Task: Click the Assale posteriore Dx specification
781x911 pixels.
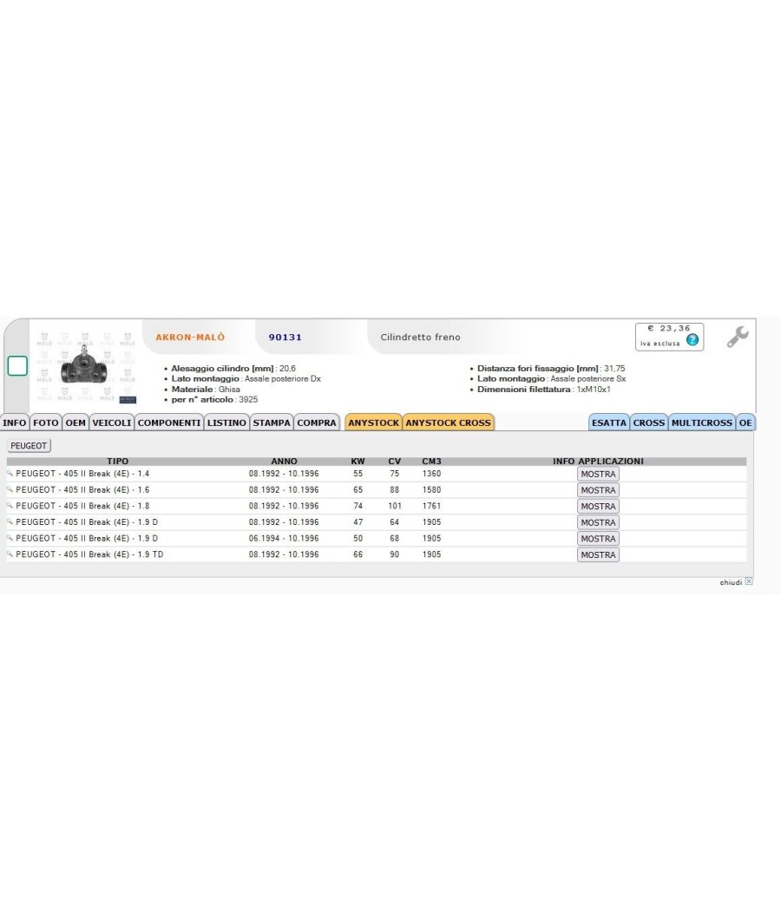Action: (x=246, y=379)
